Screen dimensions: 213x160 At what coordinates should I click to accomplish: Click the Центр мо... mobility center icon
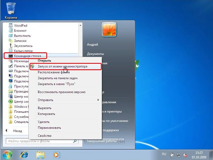click(x=10, y=97)
